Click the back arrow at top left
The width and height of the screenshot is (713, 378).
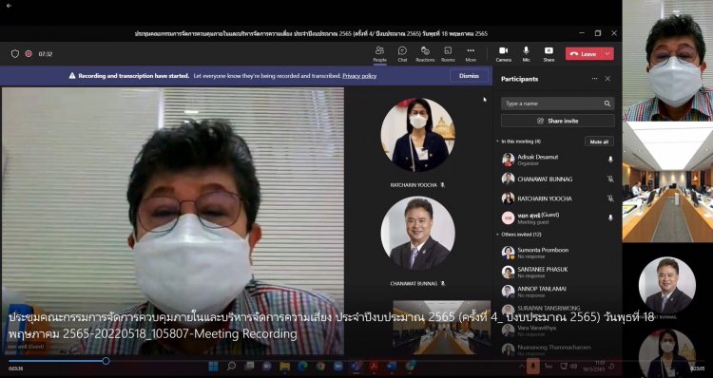(x=9, y=6)
